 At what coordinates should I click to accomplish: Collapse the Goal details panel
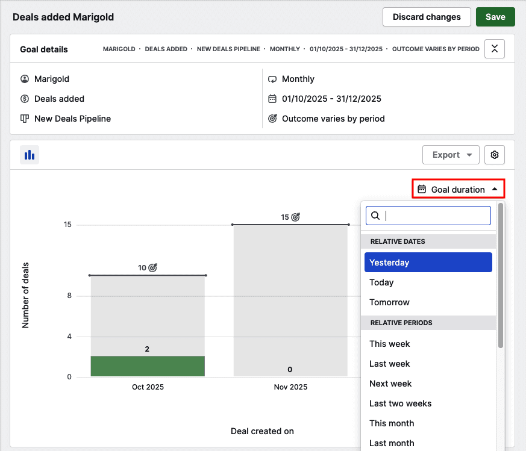click(495, 49)
